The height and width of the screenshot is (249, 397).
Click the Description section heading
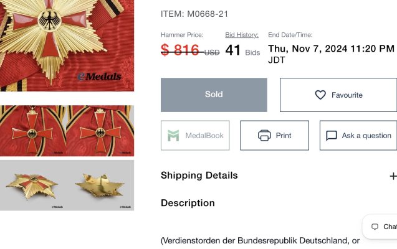[188, 203]
